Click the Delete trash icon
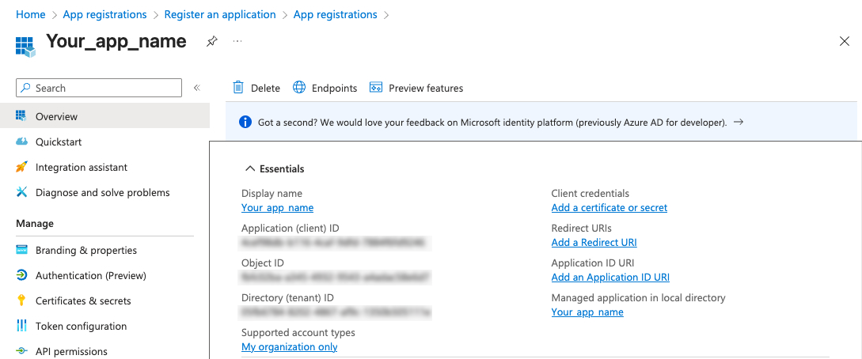 coord(238,88)
